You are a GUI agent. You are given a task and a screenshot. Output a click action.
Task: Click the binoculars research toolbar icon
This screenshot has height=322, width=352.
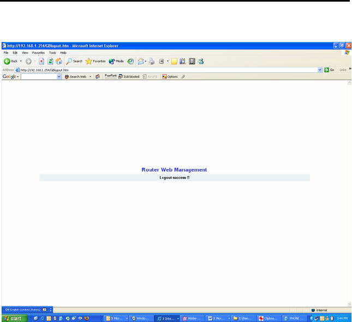tap(182, 61)
